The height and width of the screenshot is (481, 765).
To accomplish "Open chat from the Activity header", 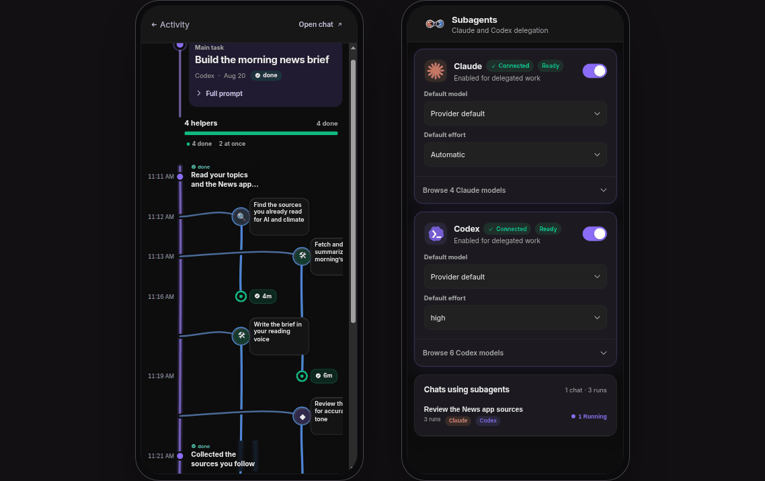I will [x=320, y=24].
